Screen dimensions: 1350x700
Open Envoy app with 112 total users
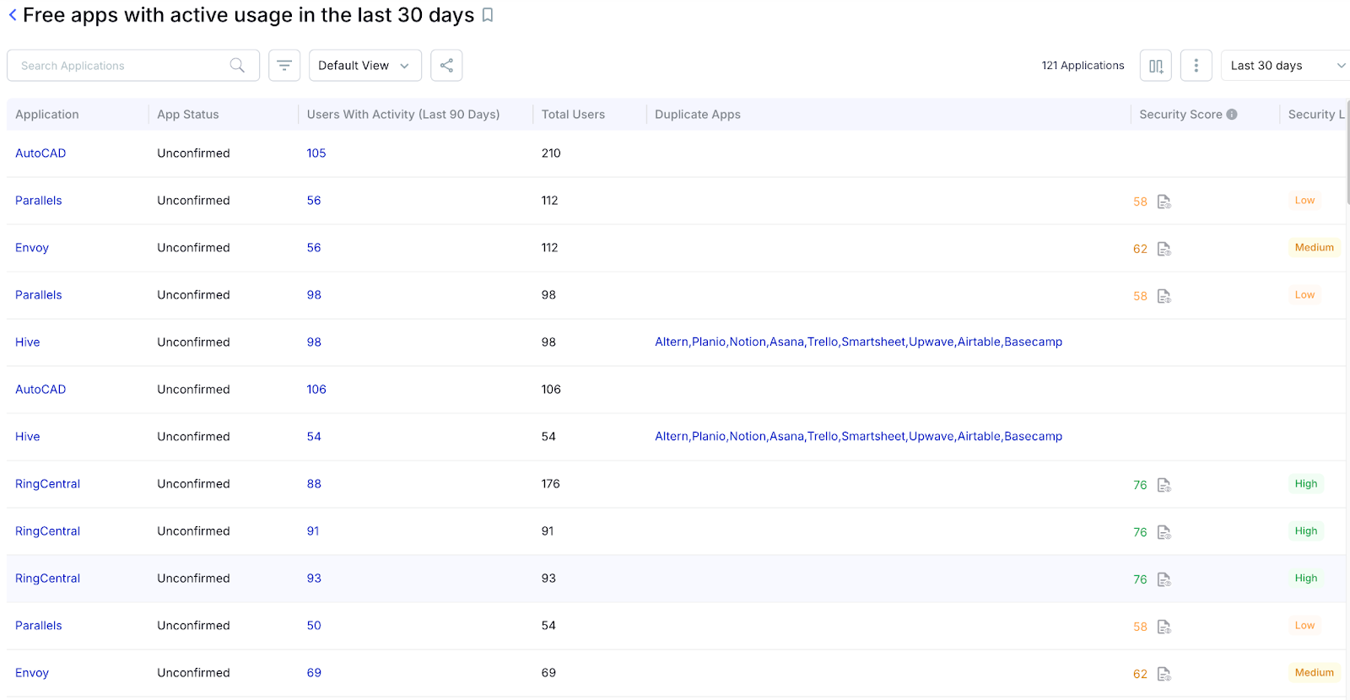pyautogui.click(x=32, y=248)
